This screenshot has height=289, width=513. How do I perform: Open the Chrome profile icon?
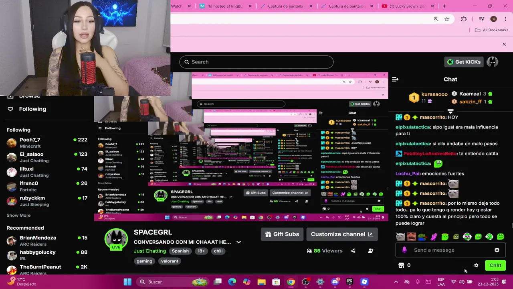(x=494, y=19)
